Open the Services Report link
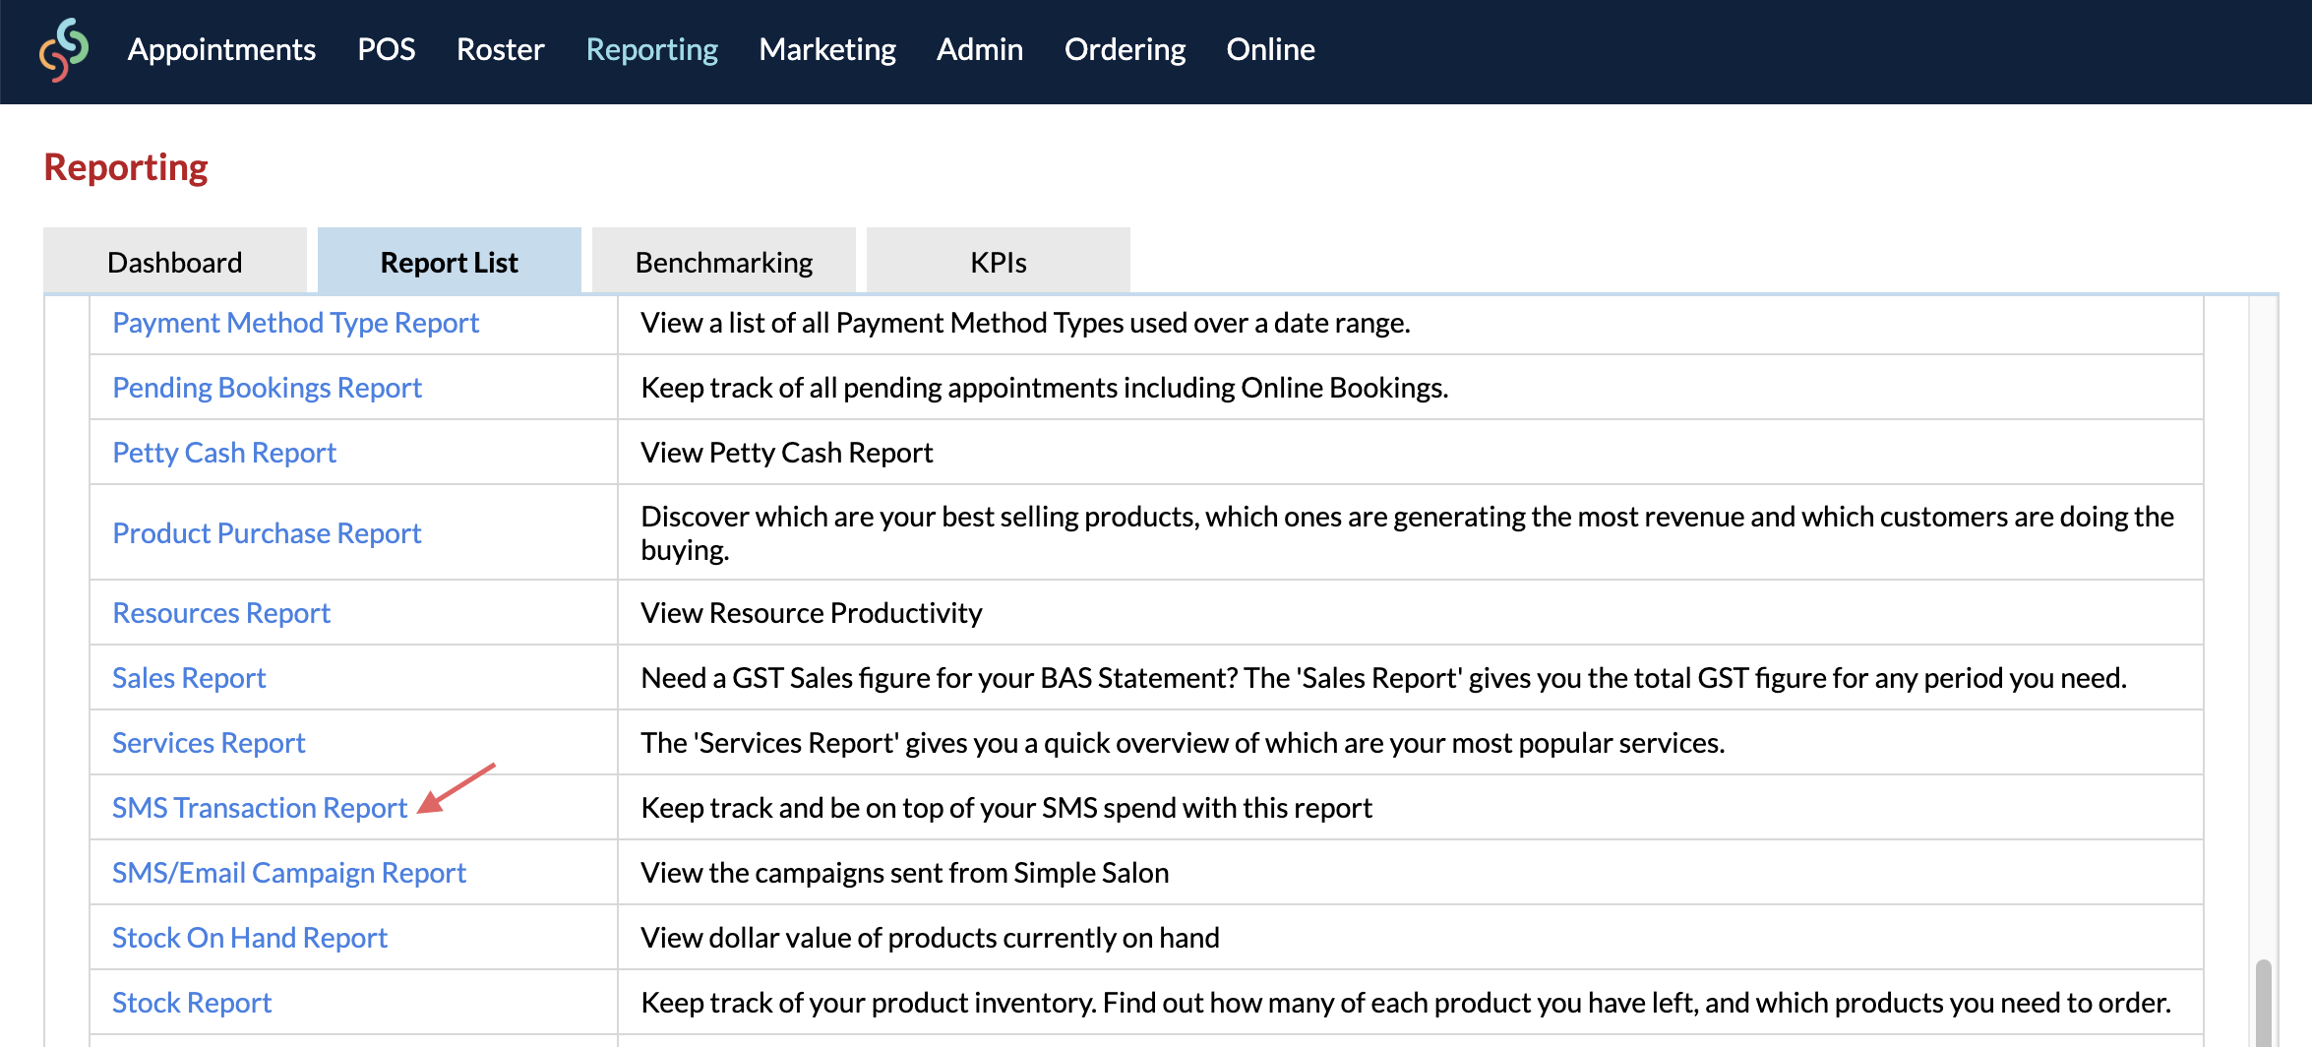 coord(209,743)
